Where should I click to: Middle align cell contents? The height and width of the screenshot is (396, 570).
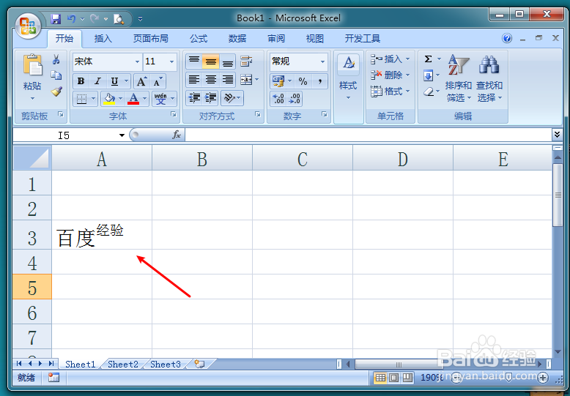(211, 61)
